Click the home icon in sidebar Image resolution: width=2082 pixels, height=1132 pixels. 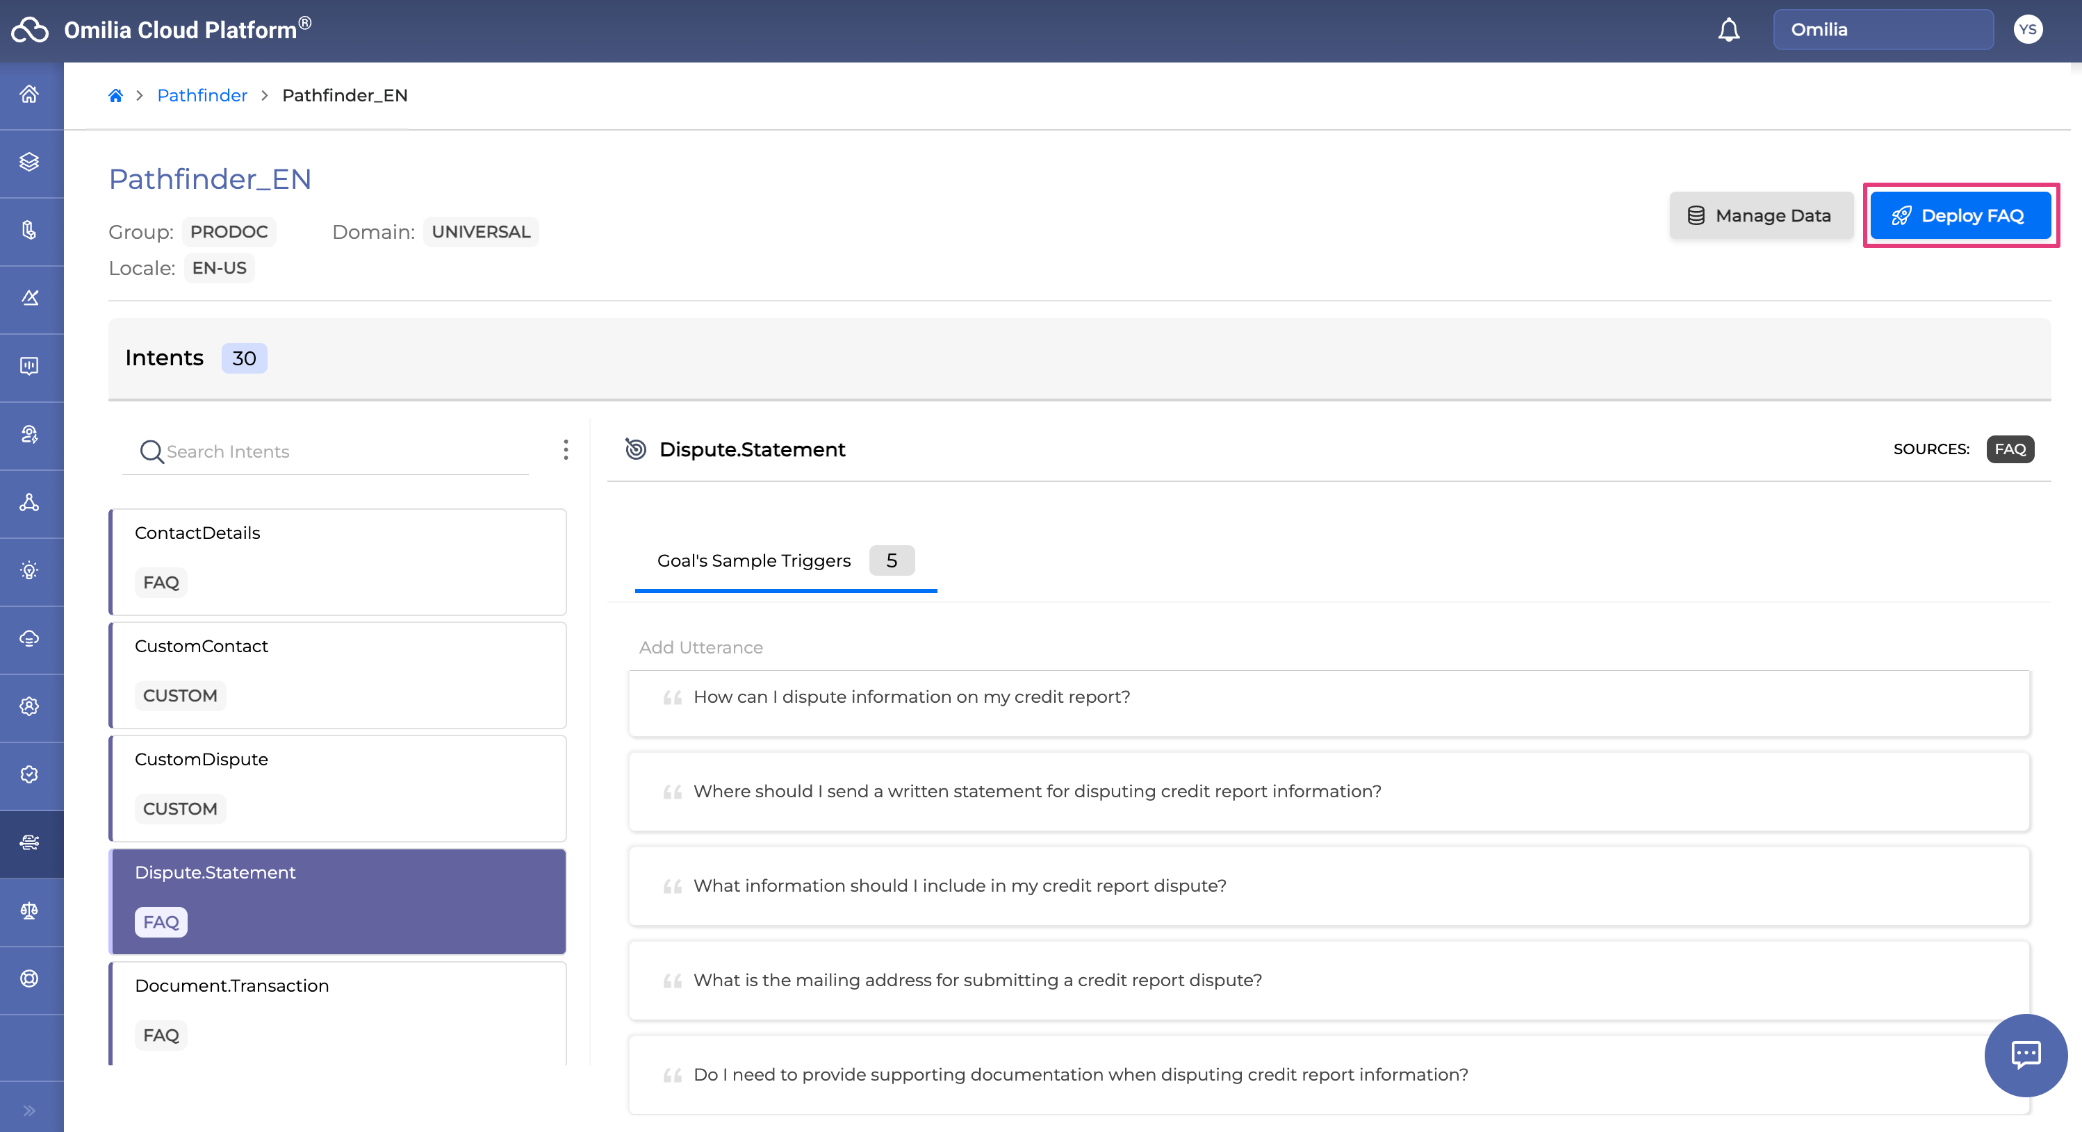[30, 94]
